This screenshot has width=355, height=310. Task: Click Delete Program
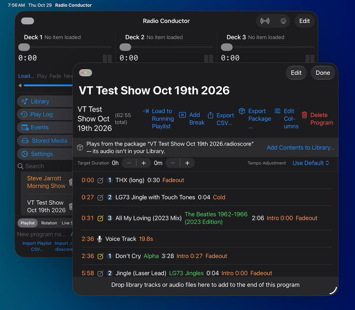click(317, 119)
